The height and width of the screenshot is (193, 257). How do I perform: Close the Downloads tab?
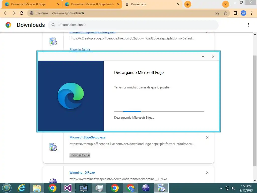click(x=178, y=4)
